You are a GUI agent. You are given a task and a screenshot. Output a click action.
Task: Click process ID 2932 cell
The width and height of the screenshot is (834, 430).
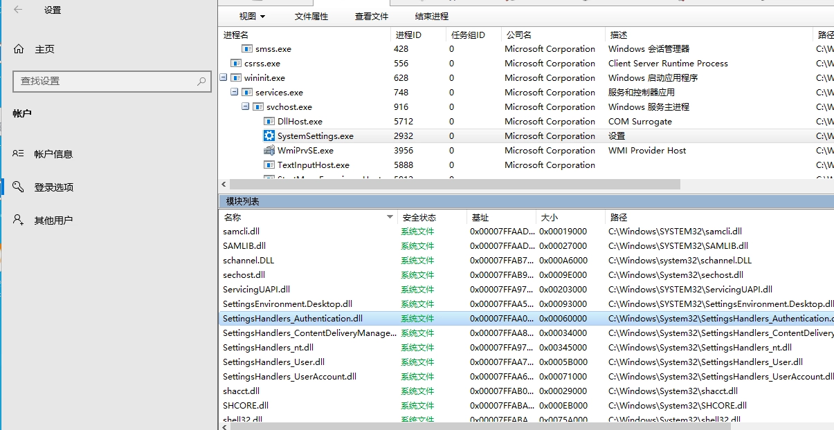[404, 136]
